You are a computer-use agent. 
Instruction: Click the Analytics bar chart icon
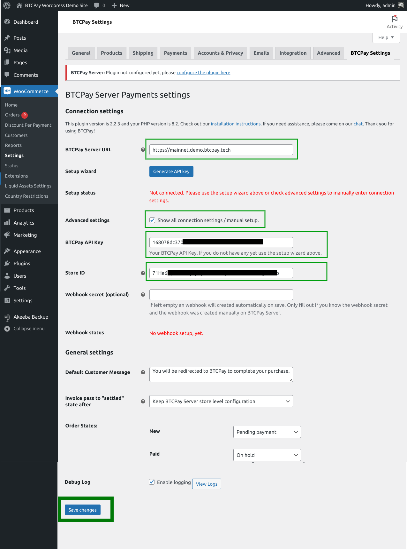coord(7,223)
